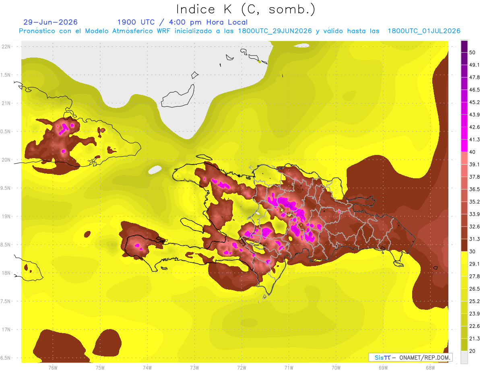Click the "20" colorbar value
The image size is (483, 373).
click(x=473, y=351)
